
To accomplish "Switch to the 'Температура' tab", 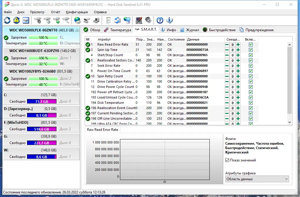I will 117,30.
